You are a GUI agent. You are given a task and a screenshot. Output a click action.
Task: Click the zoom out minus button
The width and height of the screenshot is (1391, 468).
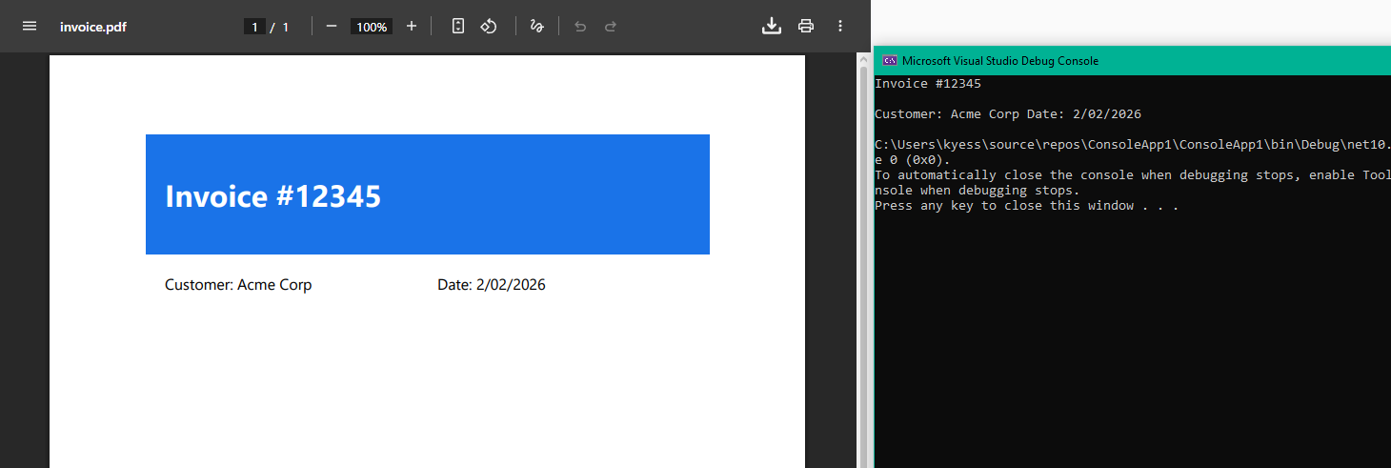[332, 26]
